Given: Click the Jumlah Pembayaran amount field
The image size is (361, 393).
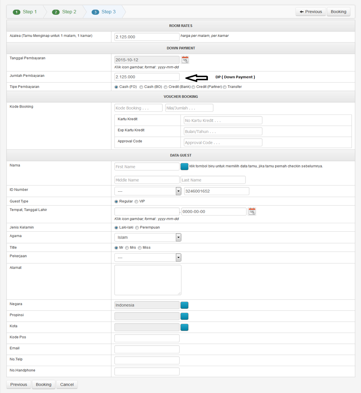Looking at the screenshot, I should tap(147, 77).
